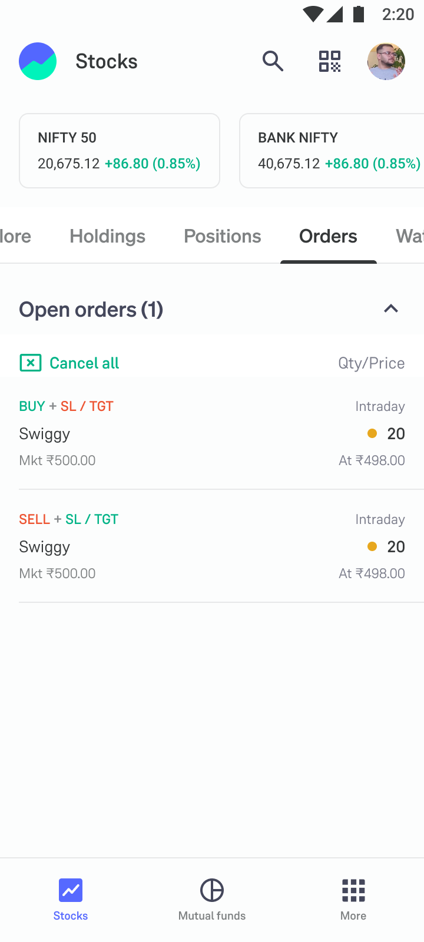Select the Orders tab
The image size is (424, 942).
pos(328,236)
